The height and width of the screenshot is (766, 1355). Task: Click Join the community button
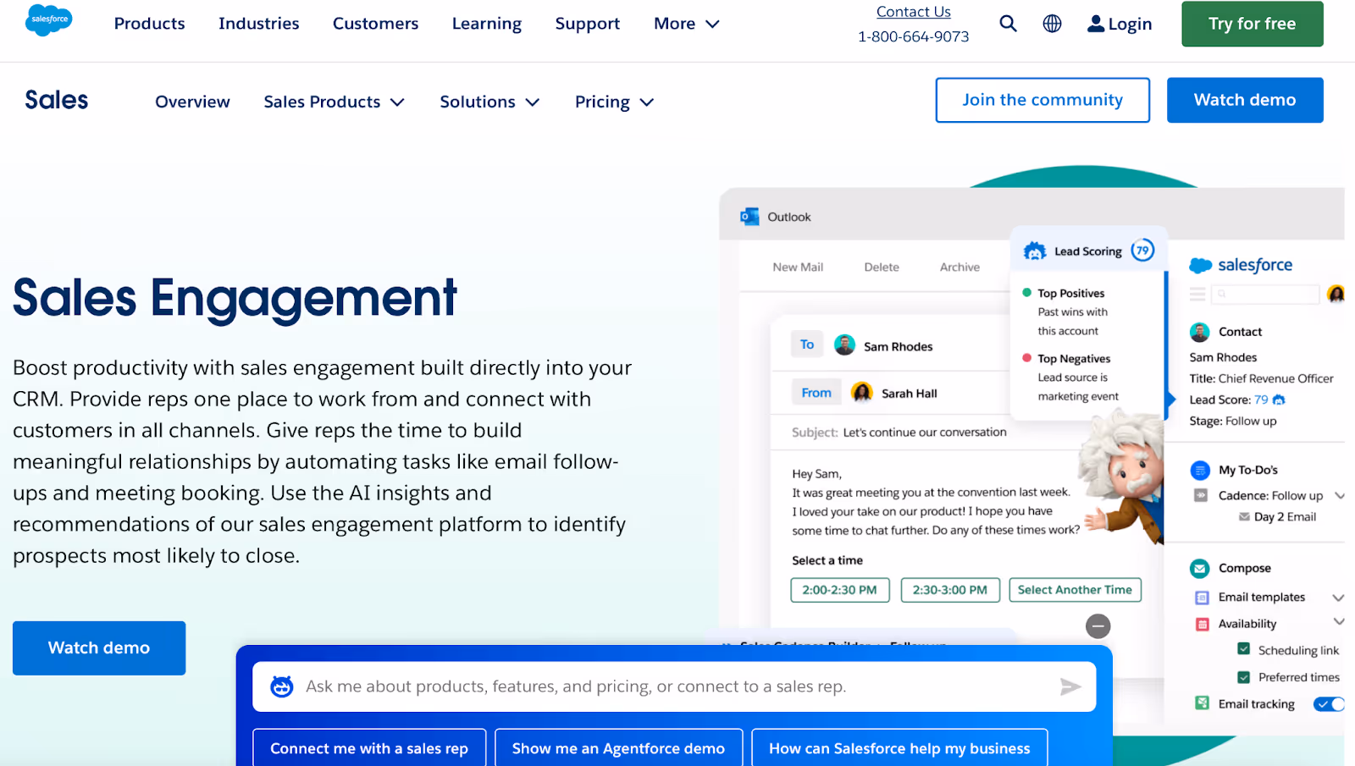[x=1043, y=100]
